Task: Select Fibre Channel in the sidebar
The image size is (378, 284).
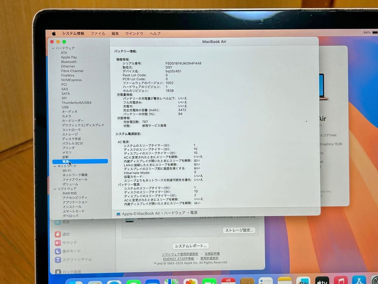Action: pyautogui.click(x=72, y=71)
